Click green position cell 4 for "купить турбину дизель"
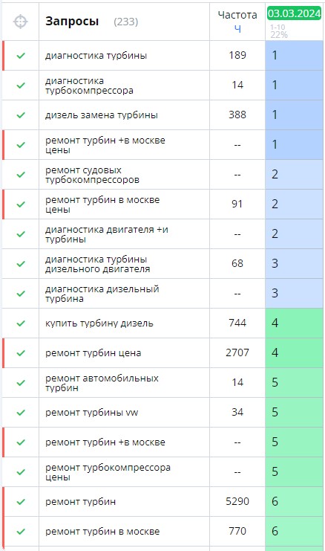 [x=294, y=323]
